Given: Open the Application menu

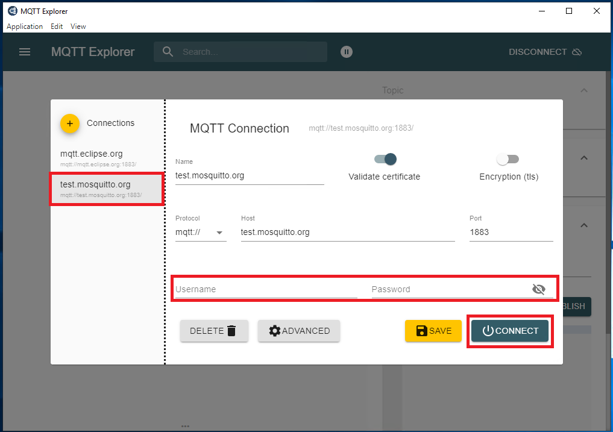Looking at the screenshot, I should click(25, 26).
